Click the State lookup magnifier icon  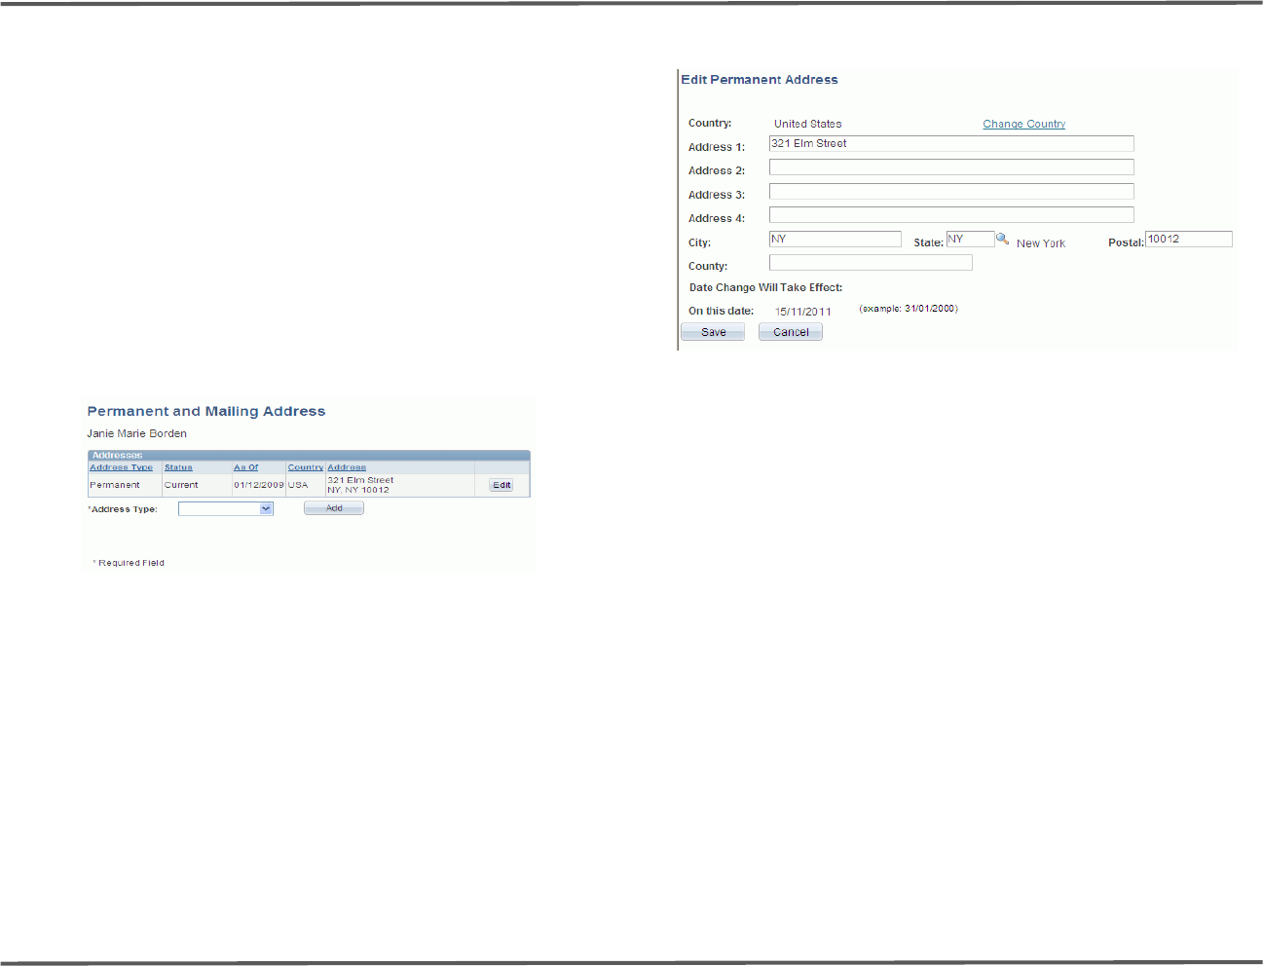[x=1002, y=239]
